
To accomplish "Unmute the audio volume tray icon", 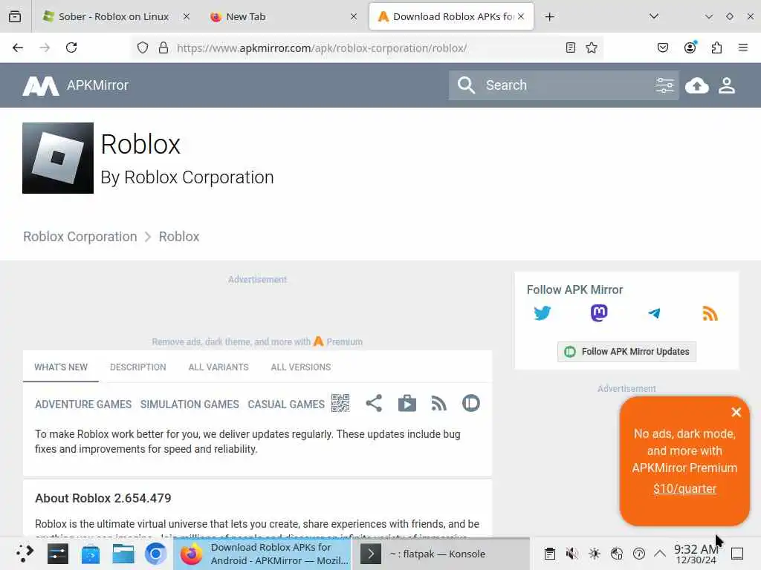I will pyautogui.click(x=572, y=554).
